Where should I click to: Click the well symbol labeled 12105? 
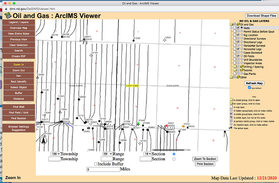(91, 55)
